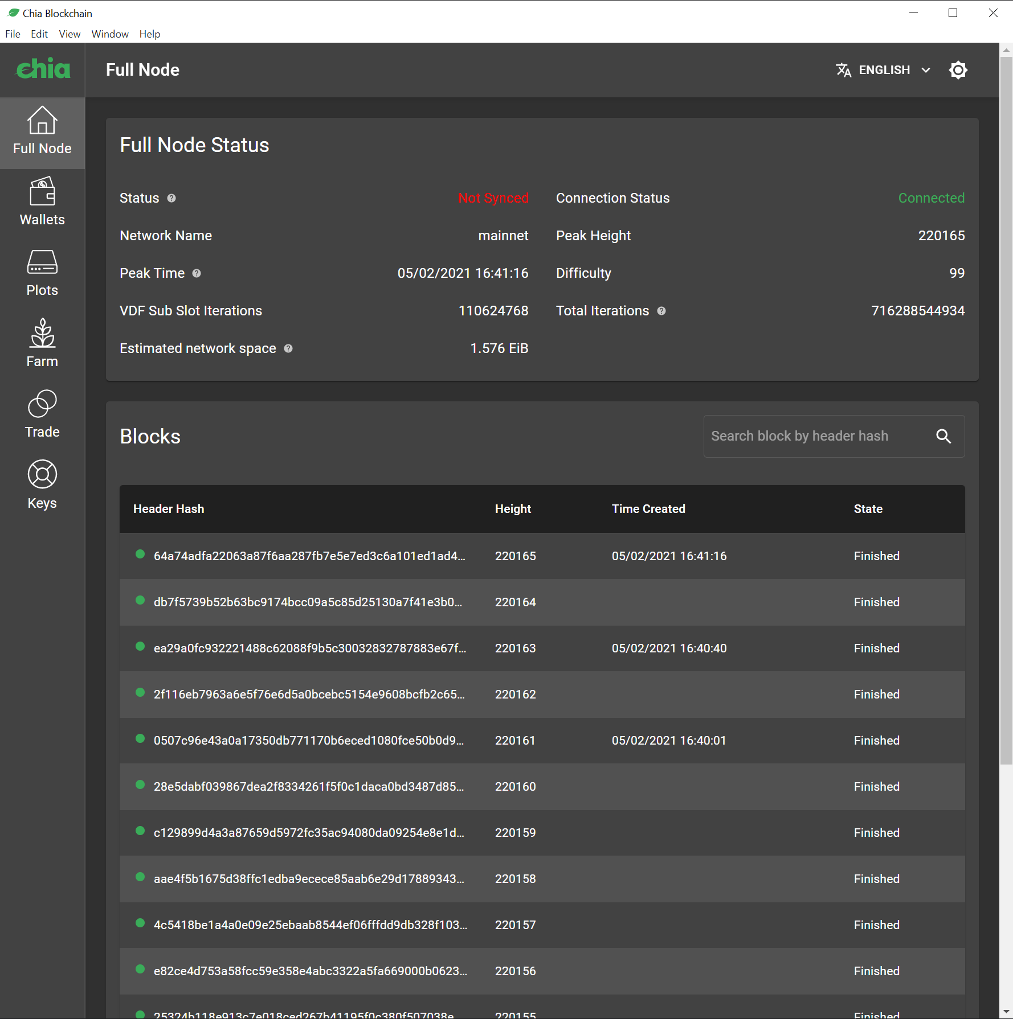The width and height of the screenshot is (1013, 1019).
Task: Click the vertical scrollbar thumb
Action: (x=1006, y=410)
